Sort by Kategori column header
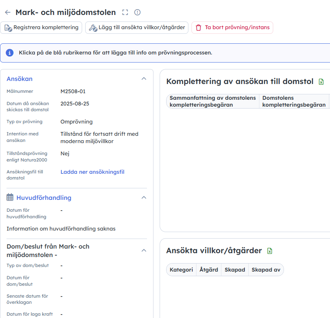This screenshot has height=318, width=330. point(181,270)
